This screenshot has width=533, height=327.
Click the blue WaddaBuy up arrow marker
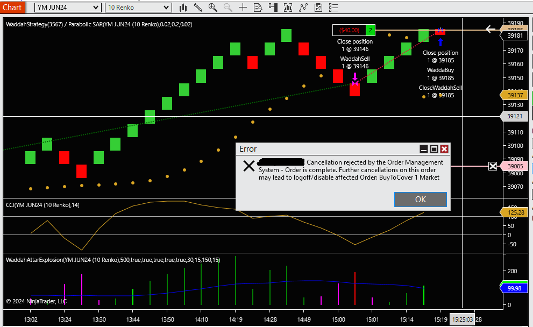[x=440, y=42]
